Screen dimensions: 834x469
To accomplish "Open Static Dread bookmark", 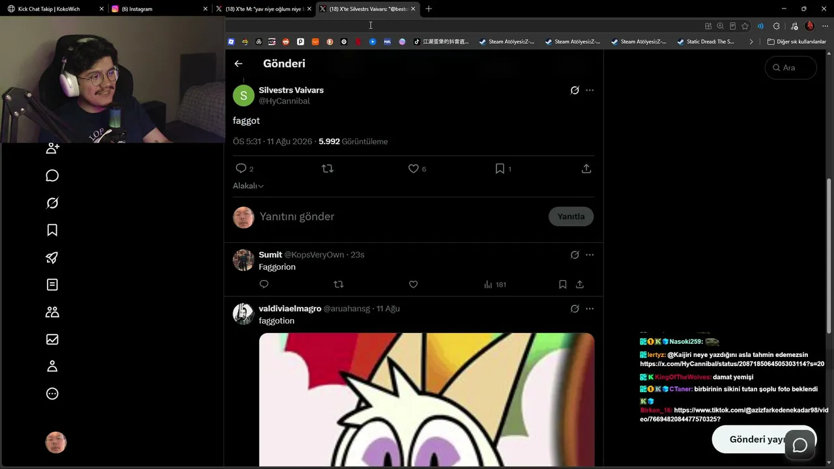I will [x=706, y=42].
